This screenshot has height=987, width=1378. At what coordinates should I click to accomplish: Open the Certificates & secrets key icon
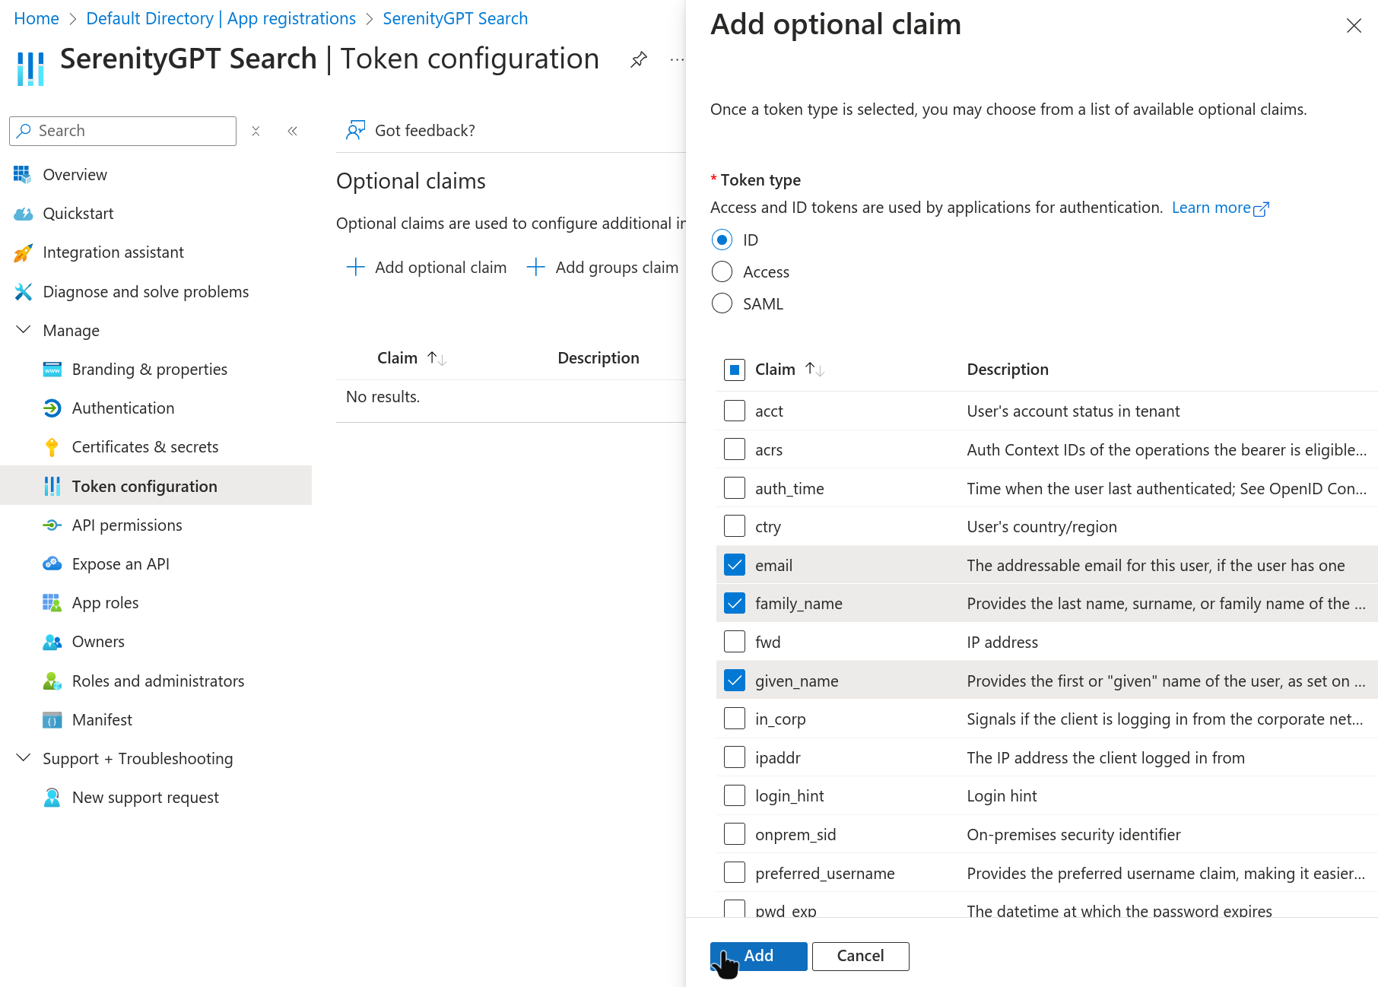pos(52,447)
